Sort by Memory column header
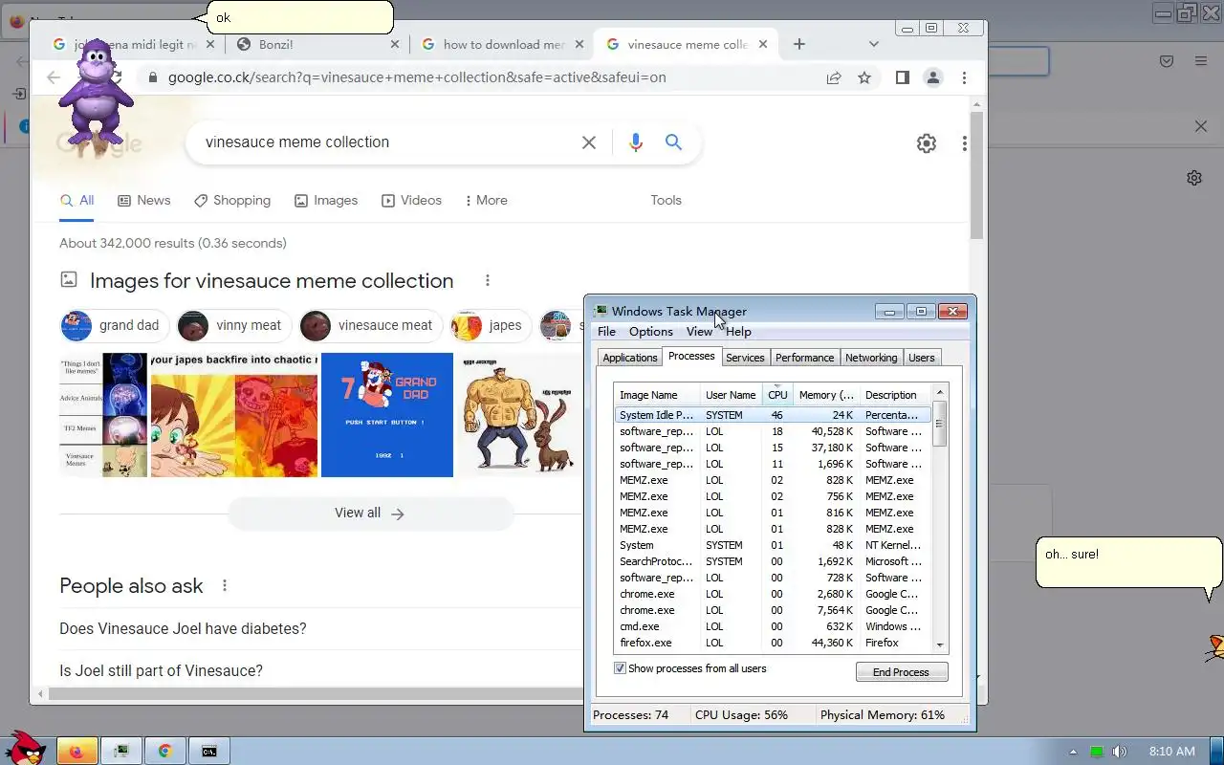Screen dimensions: 1224x765 [x=826, y=394]
